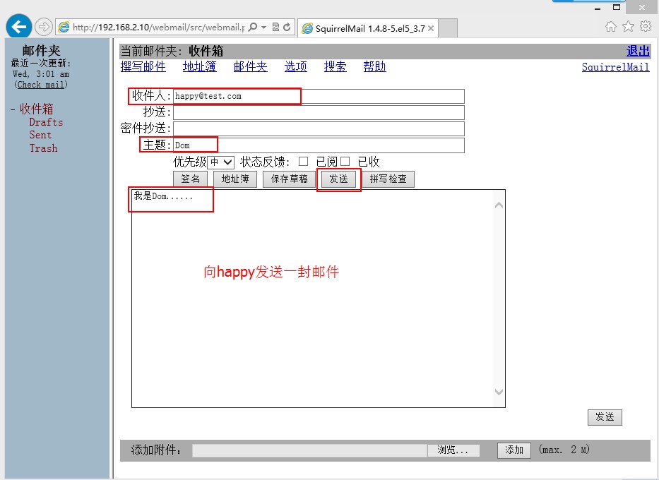
Task: Open browser home icon
Action: (x=611, y=27)
